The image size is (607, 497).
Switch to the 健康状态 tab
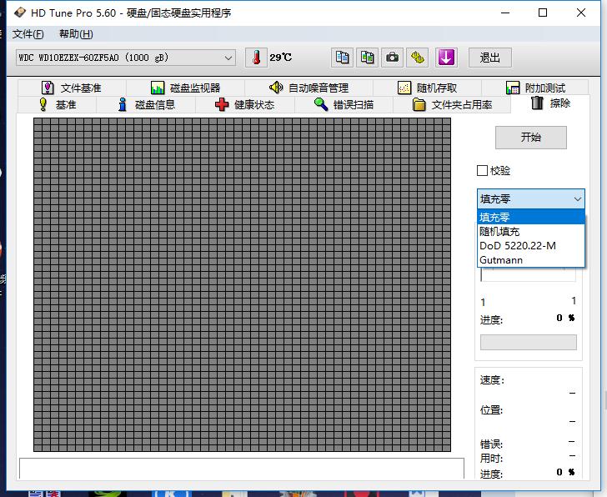(x=245, y=104)
